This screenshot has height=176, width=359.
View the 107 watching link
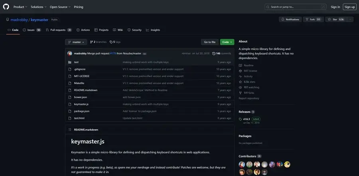[249, 87]
